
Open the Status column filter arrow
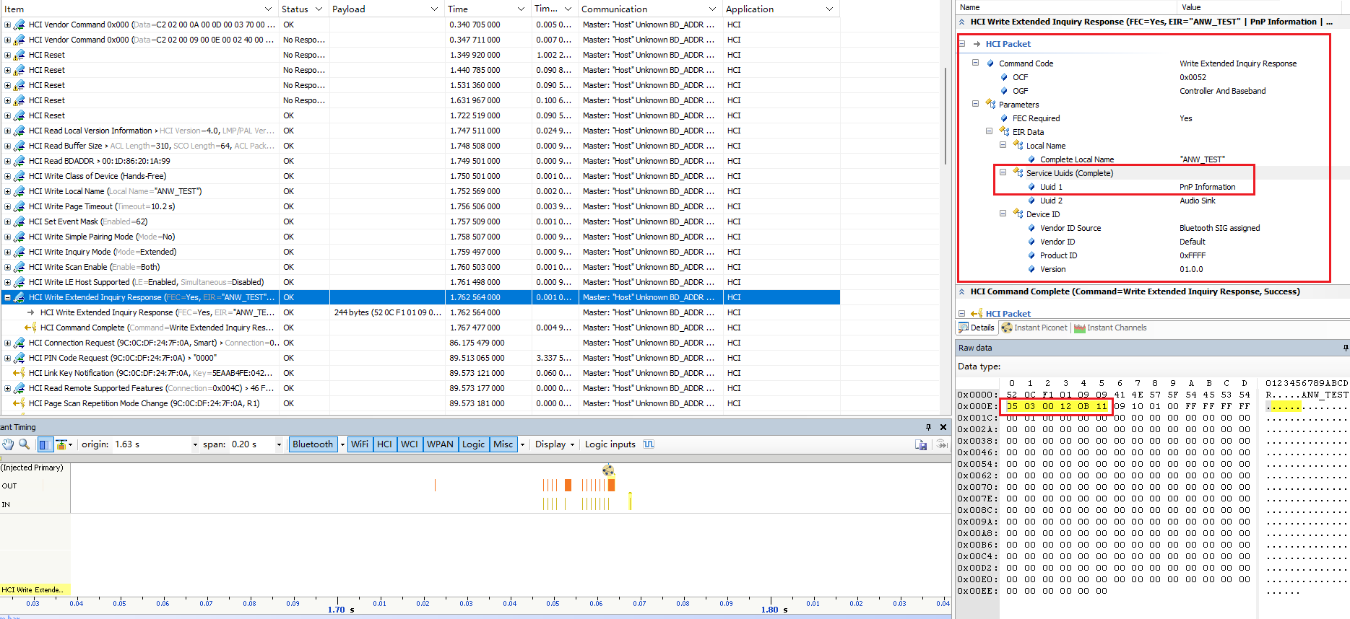coord(319,9)
